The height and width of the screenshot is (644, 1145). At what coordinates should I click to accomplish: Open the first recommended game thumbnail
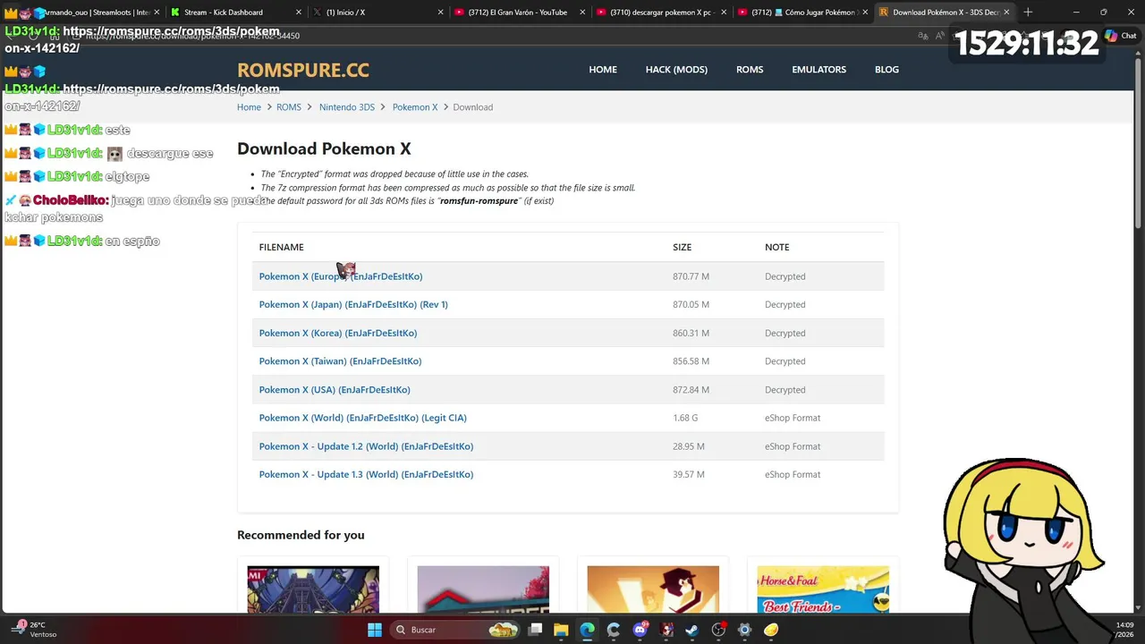point(313,589)
